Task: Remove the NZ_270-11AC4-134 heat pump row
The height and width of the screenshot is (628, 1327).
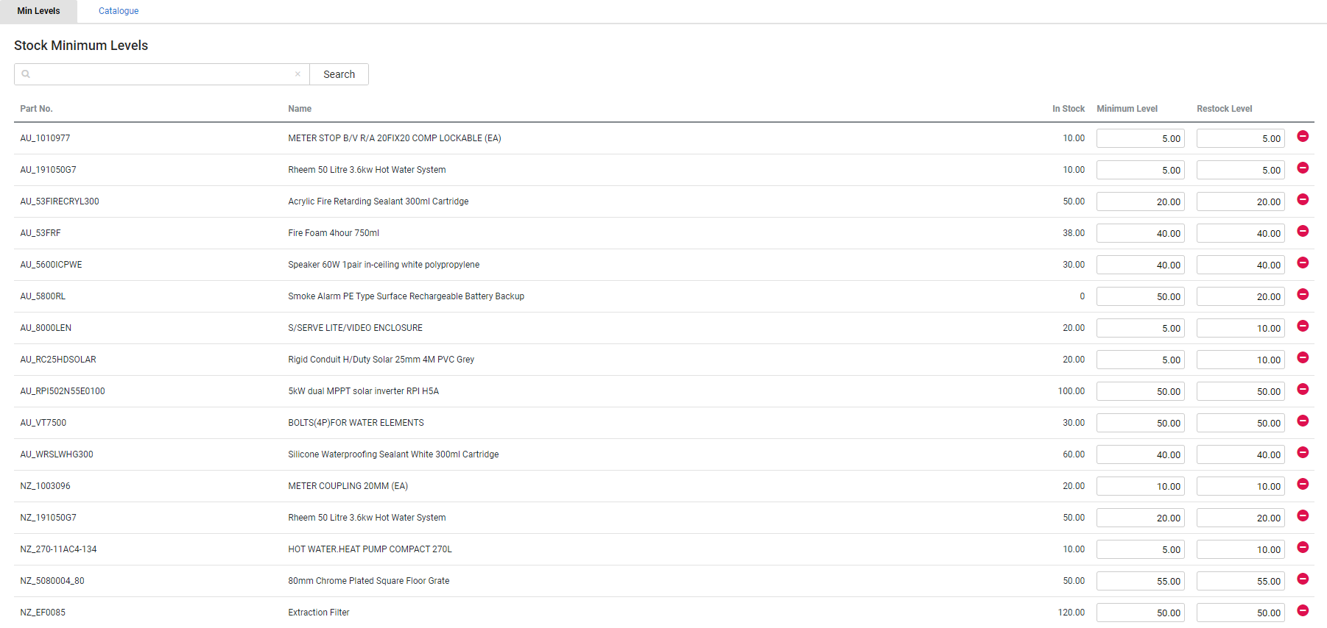Action: tap(1303, 547)
